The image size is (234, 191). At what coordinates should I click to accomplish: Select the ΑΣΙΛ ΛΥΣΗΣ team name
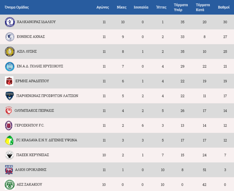[x=27, y=51]
